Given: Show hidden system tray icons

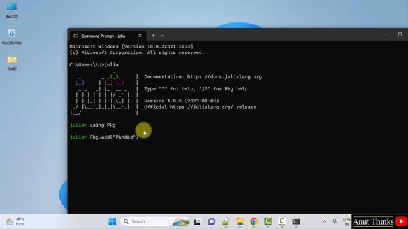Looking at the screenshot, I should pos(324,221).
